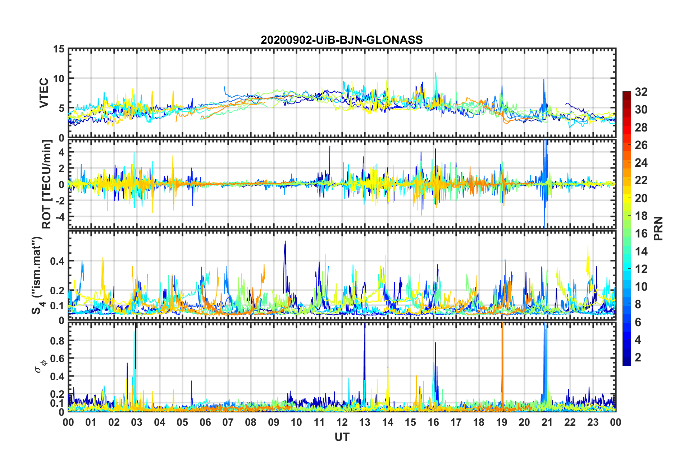Click x-axis hour label 21
The width and height of the screenshot is (684, 457).
coord(547,422)
